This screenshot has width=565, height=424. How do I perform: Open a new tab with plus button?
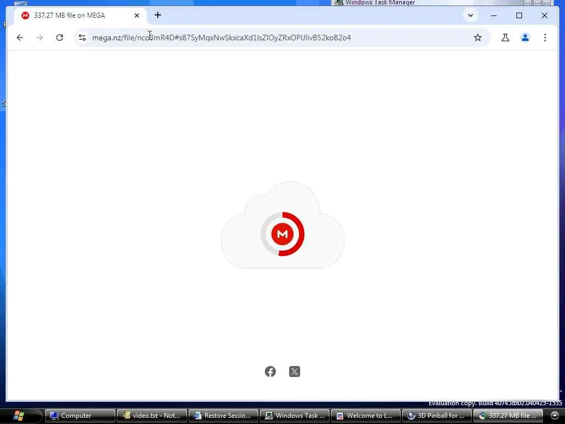click(157, 15)
